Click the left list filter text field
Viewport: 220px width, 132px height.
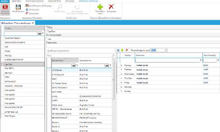[x=21, y=34]
